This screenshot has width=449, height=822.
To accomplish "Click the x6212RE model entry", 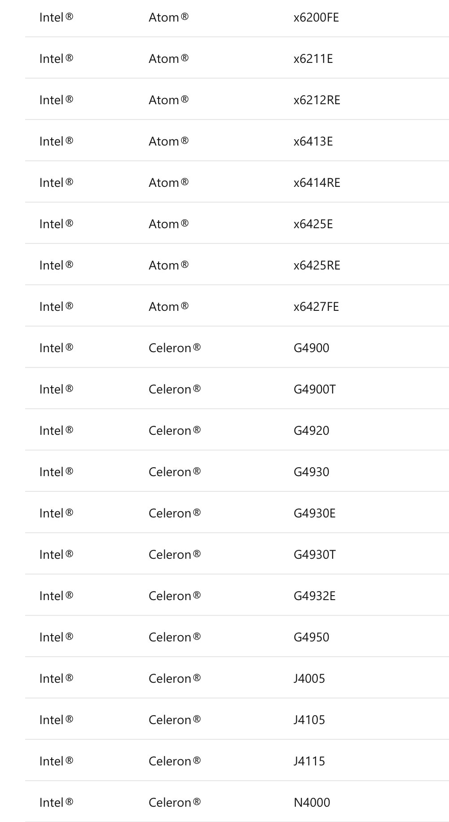I will 317,100.
